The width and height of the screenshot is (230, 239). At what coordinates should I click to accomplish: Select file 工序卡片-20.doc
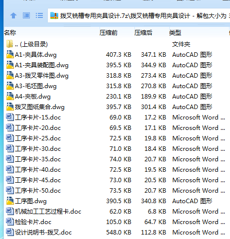click(38, 128)
